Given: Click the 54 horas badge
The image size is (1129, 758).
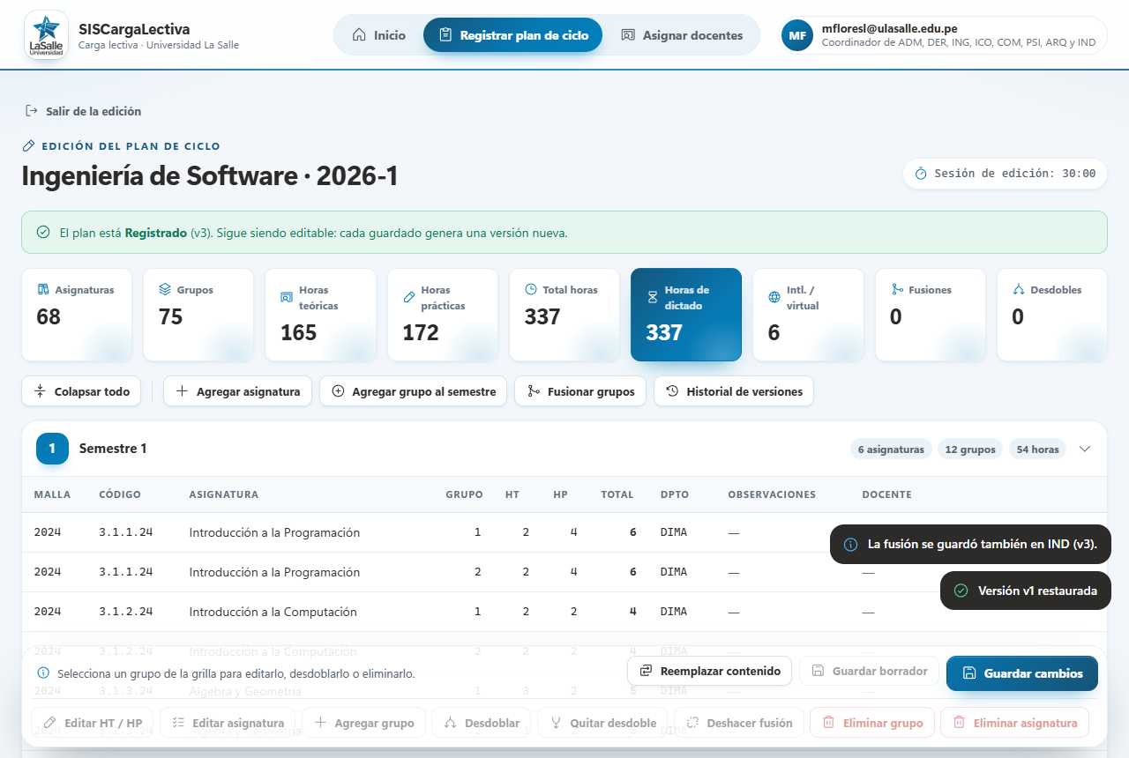Looking at the screenshot, I should click(x=1037, y=450).
